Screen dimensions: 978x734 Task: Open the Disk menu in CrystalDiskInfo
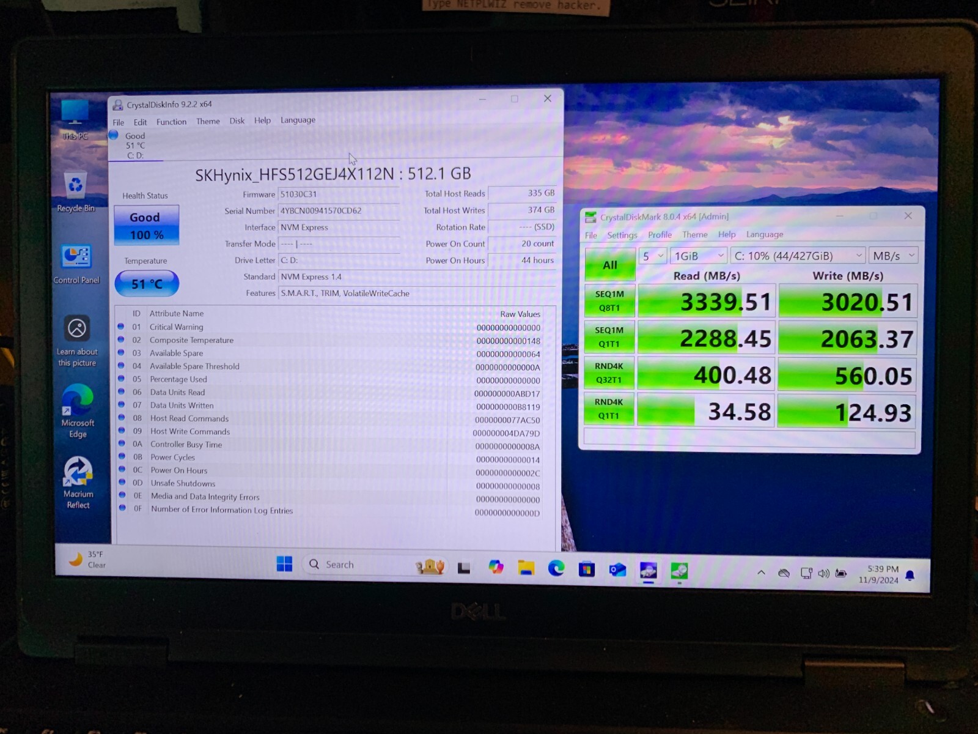[237, 120]
